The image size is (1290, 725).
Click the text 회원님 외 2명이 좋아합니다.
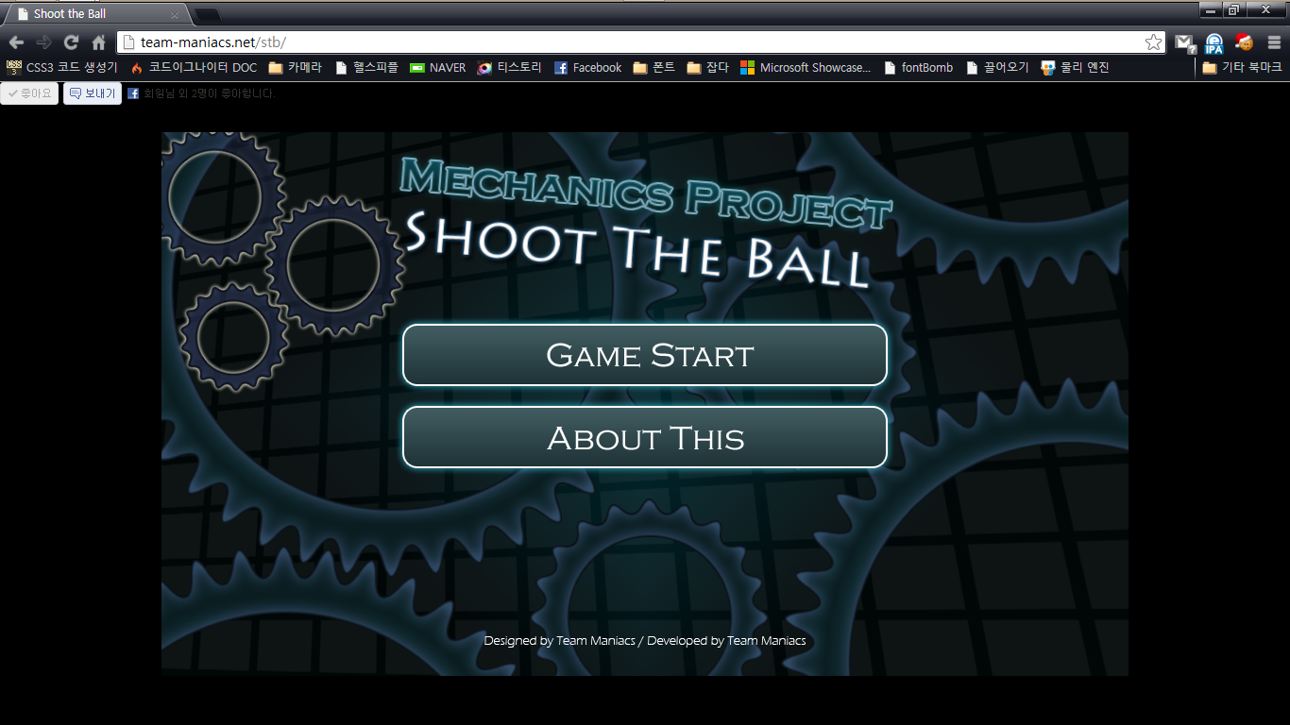click(209, 93)
